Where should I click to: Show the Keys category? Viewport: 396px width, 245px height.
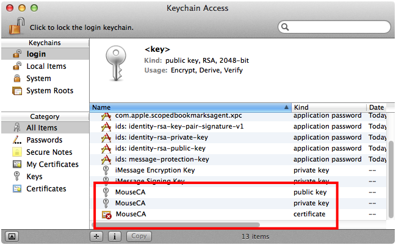point(45,176)
